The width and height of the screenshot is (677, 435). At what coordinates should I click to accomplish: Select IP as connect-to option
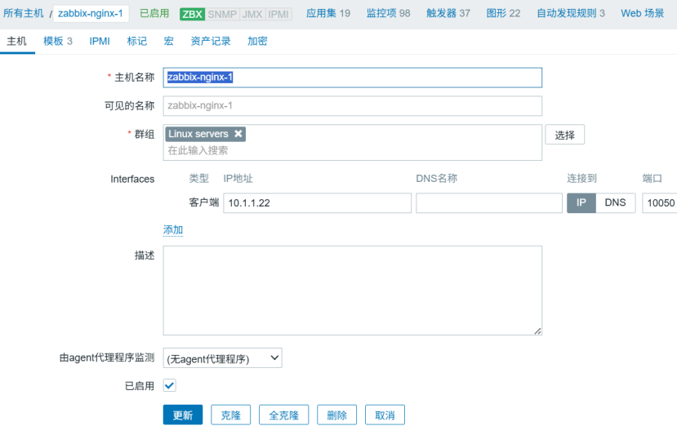pyautogui.click(x=581, y=203)
